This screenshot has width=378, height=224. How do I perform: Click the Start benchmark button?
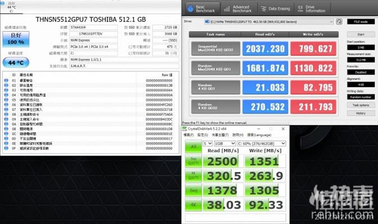coord(361,34)
